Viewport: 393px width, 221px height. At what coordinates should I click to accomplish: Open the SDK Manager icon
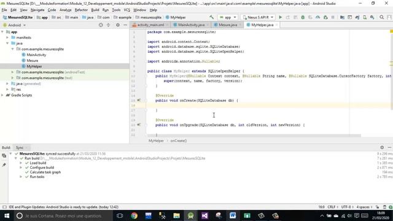(372, 17)
